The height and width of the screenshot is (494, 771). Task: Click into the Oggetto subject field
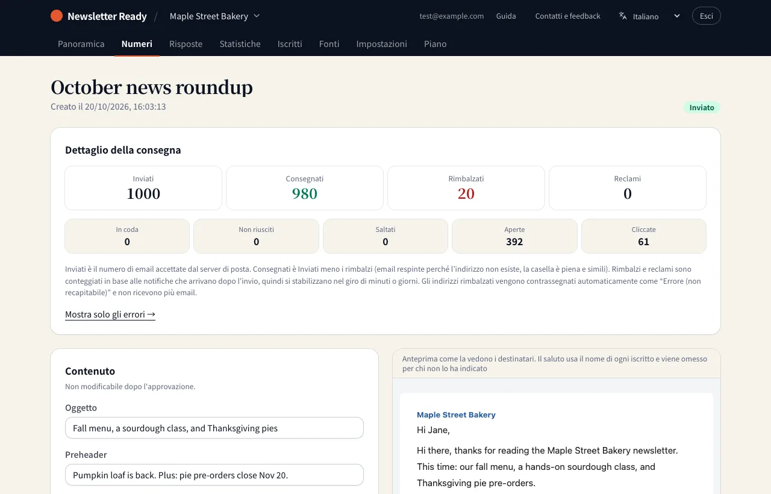coord(214,428)
